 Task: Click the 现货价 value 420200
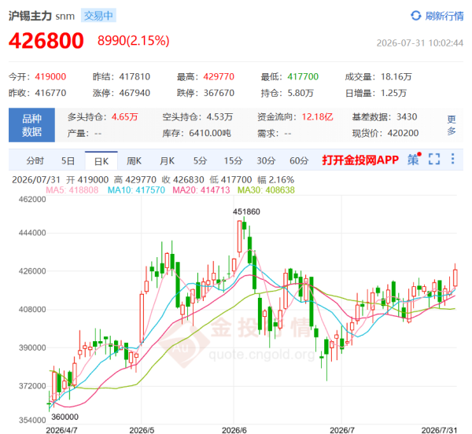(x=403, y=133)
